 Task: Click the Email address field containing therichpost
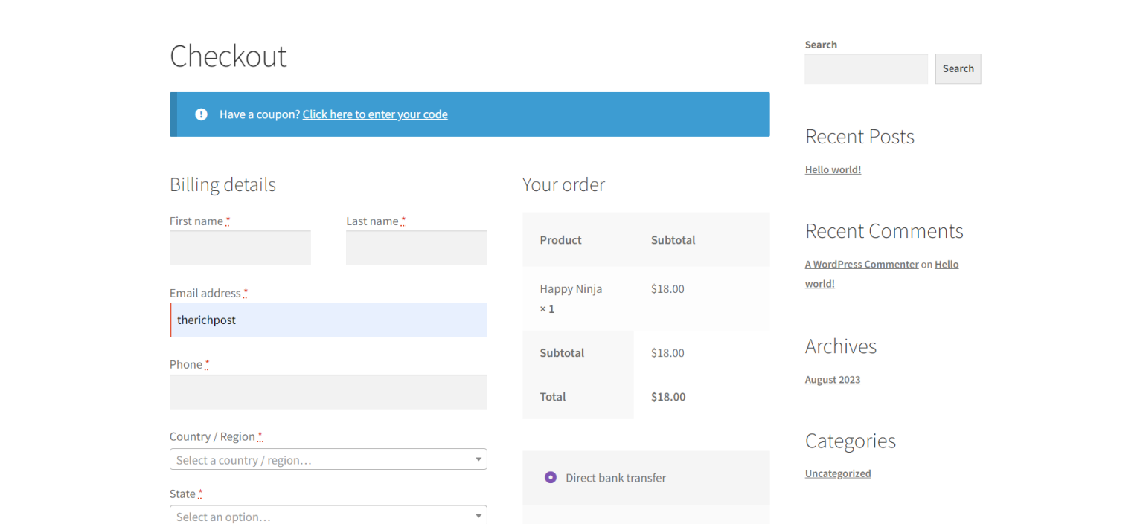[328, 320]
